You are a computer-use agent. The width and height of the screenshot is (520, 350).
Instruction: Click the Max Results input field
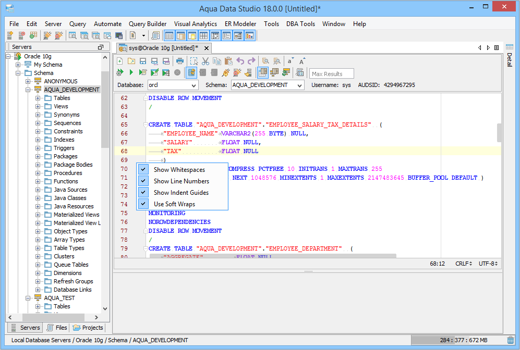pyautogui.click(x=332, y=74)
